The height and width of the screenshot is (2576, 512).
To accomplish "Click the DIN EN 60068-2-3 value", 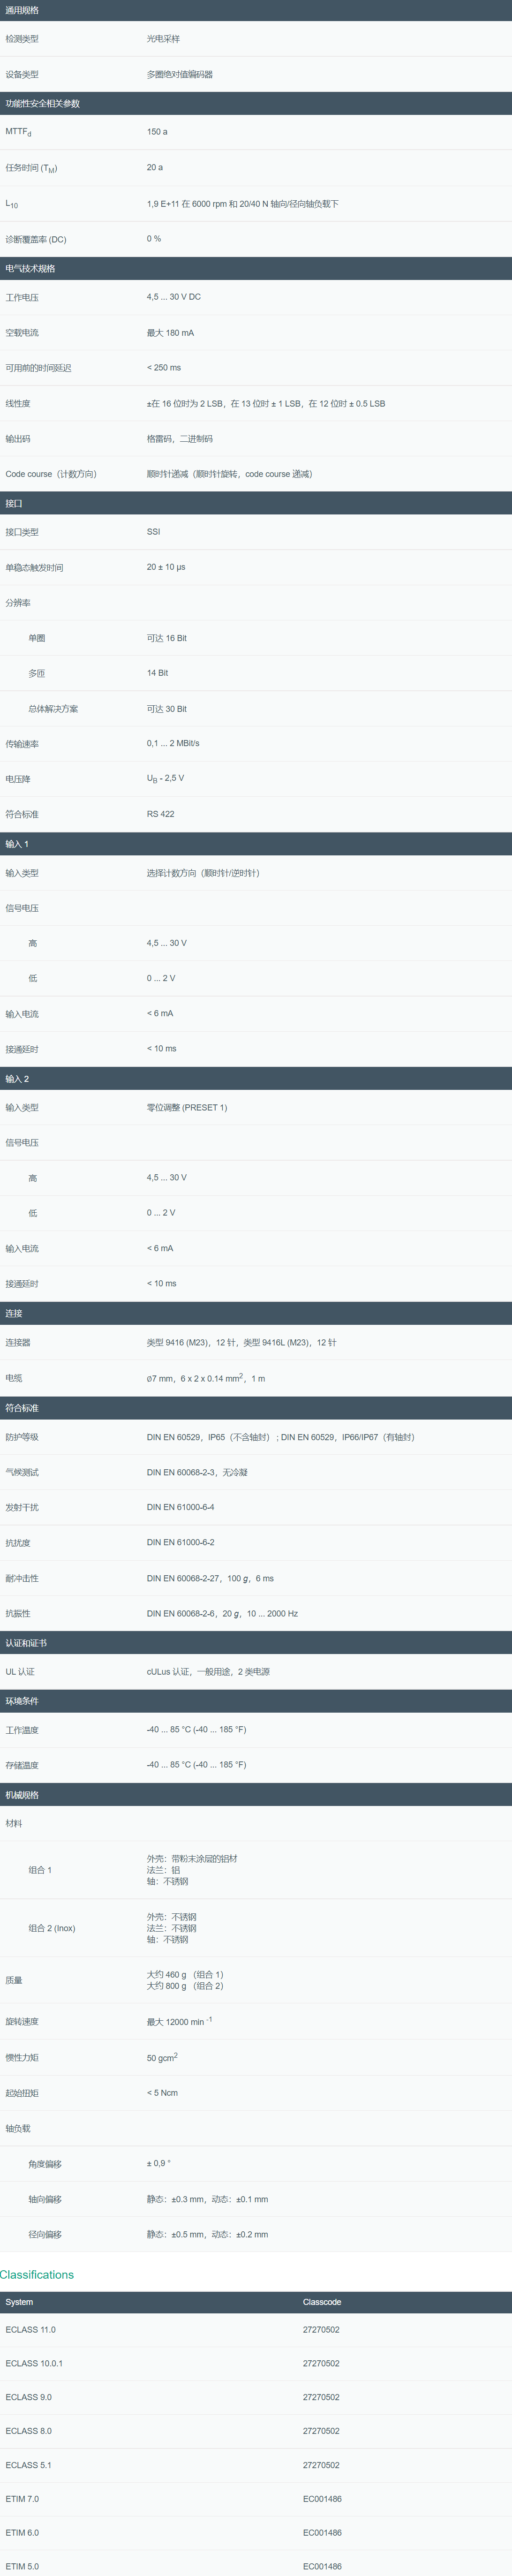I will point(197,1472).
